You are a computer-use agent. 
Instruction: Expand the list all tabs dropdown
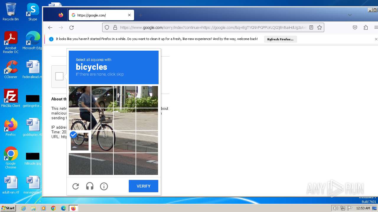(x=350, y=15)
